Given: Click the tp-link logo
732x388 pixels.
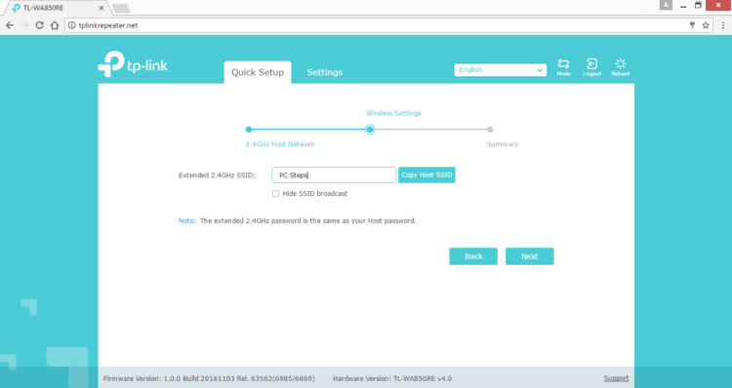Looking at the screenshot, I should pos(133,64).
